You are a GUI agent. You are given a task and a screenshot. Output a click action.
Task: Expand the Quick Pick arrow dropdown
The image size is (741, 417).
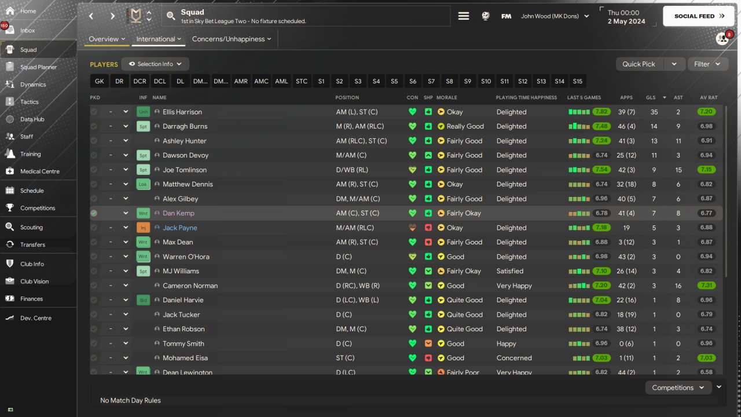tap(674, 64)
